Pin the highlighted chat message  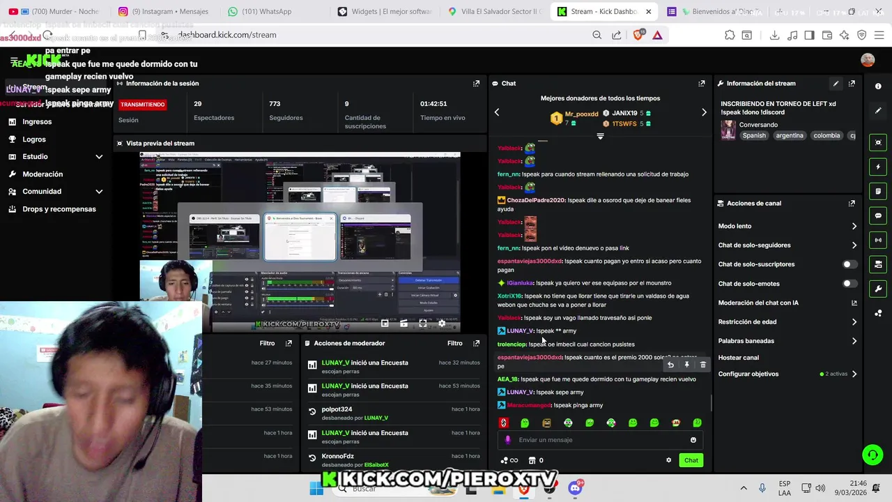686,365
